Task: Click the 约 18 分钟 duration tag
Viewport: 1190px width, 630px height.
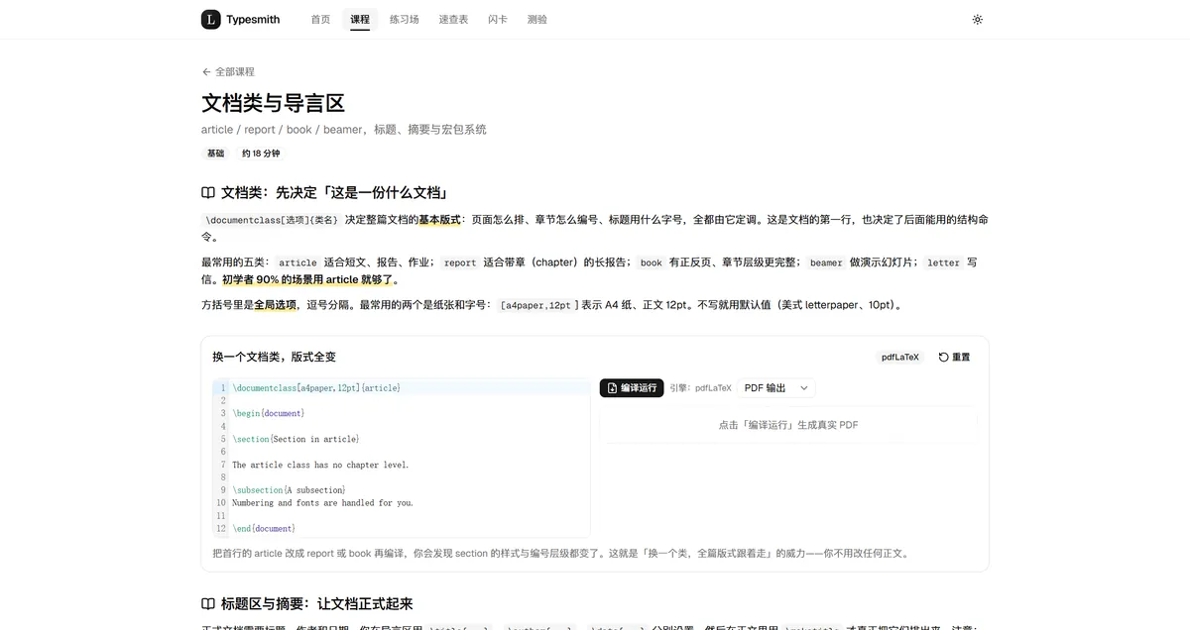Action: pyautogui.click(x=261, y=154)
